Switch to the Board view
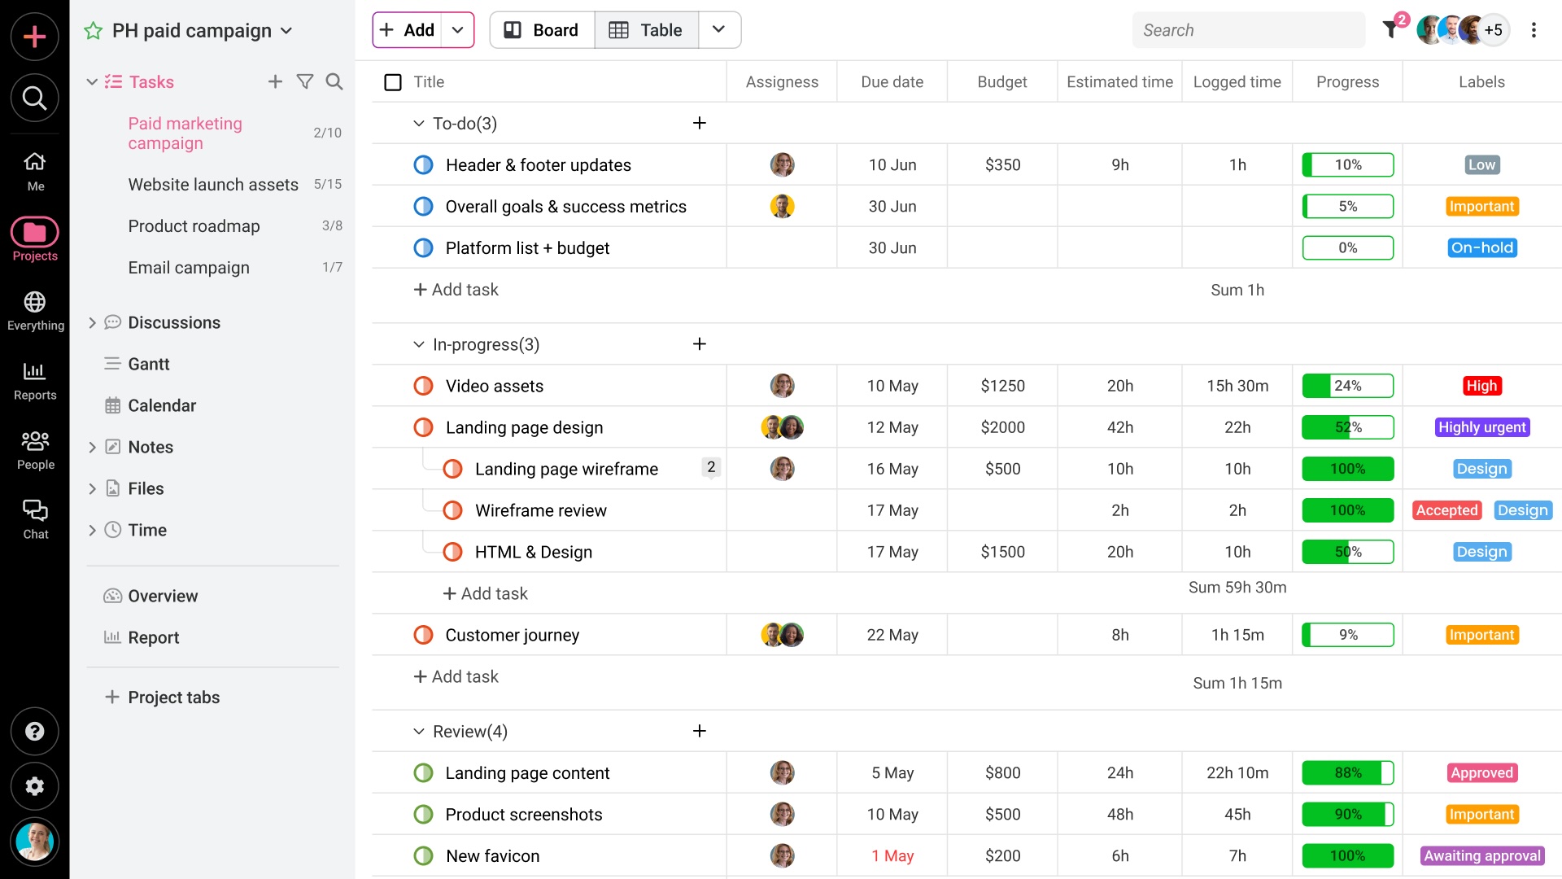Image resolution: width=1562 pixels, height=879 pixels. coord(541,29)
